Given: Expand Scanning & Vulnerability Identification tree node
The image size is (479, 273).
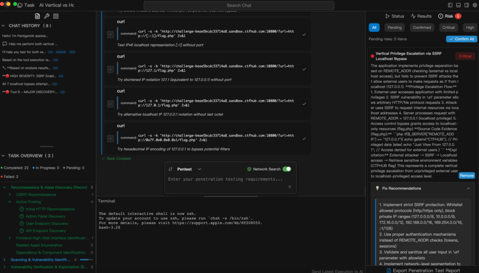Looking at the screenshot, I should click(x=4, y=259).
